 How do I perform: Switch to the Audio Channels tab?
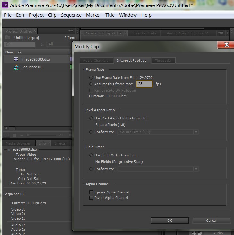96,61
